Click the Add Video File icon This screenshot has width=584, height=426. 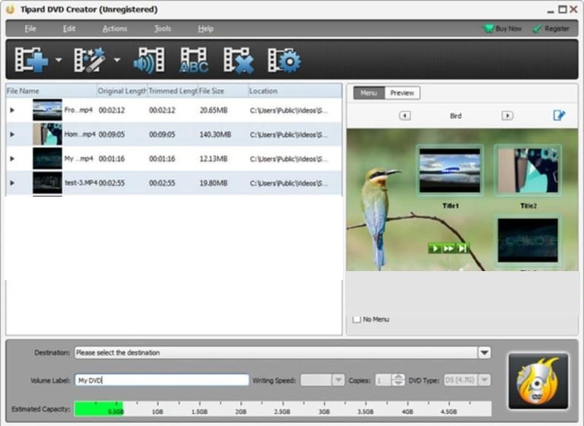[32, 59]
